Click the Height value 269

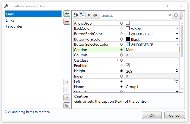[129, 71]
